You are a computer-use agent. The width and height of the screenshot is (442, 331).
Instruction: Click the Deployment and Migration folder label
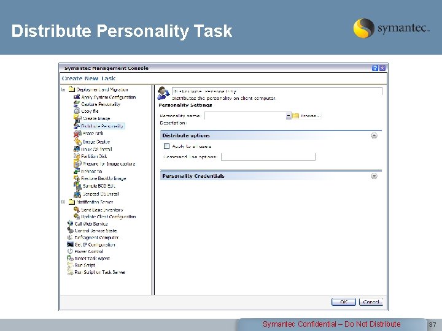click(102, 89)
